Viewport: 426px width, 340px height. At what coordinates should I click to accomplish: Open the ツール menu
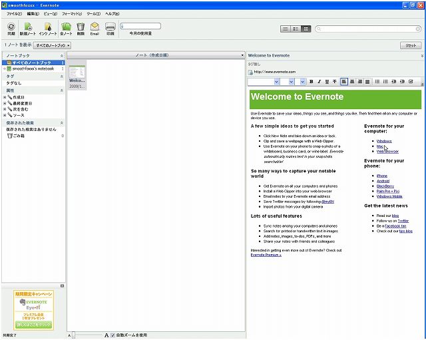93,13
